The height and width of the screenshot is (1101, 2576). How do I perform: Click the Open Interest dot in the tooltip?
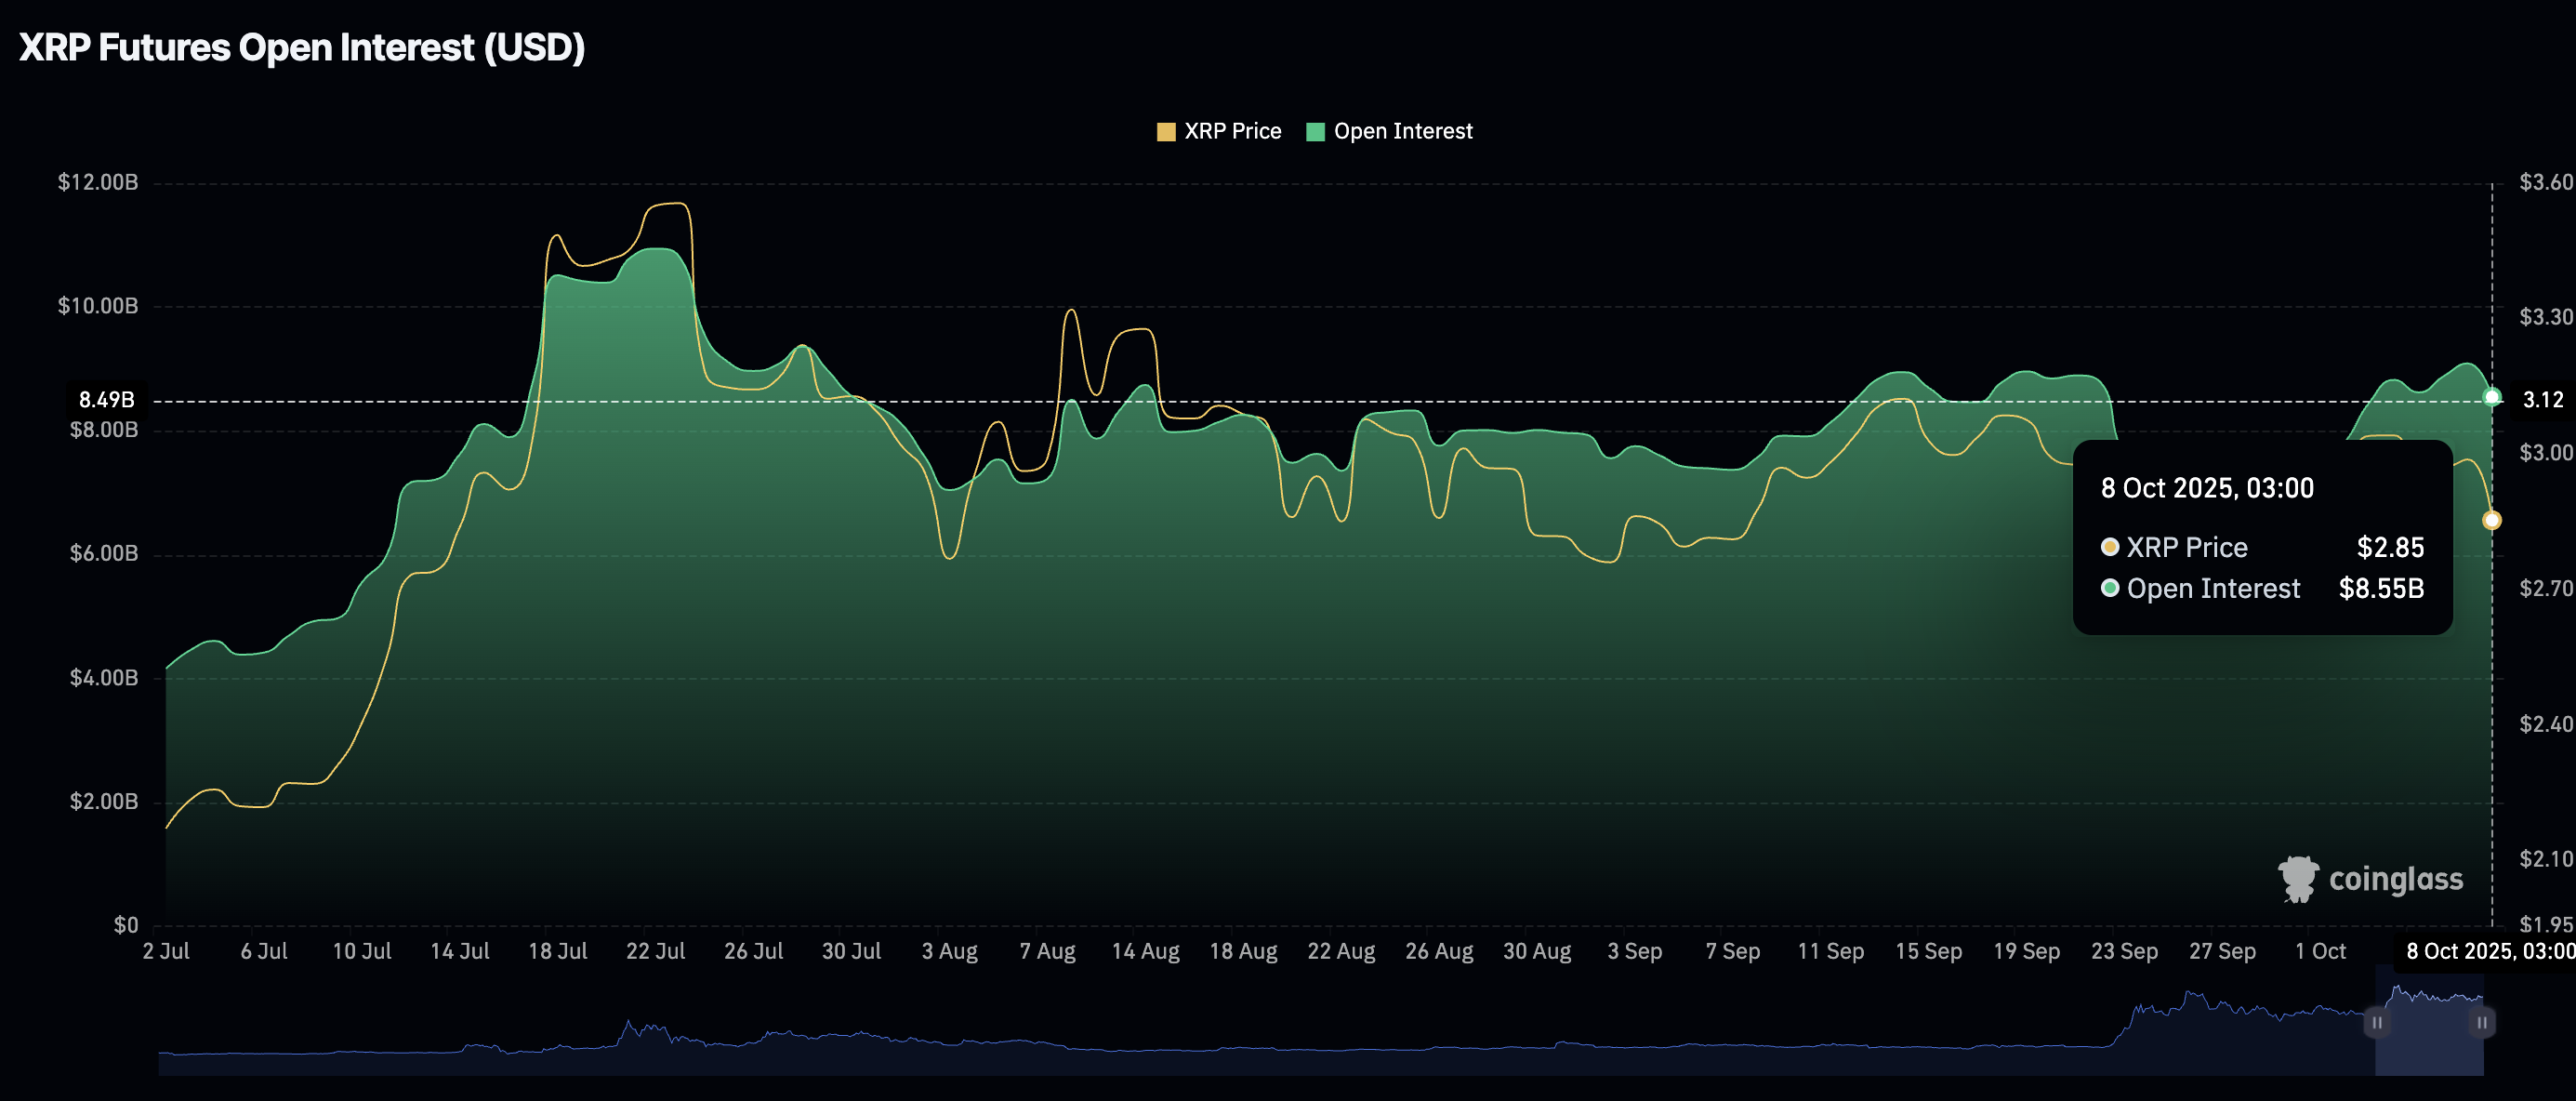coord(2110,589)
